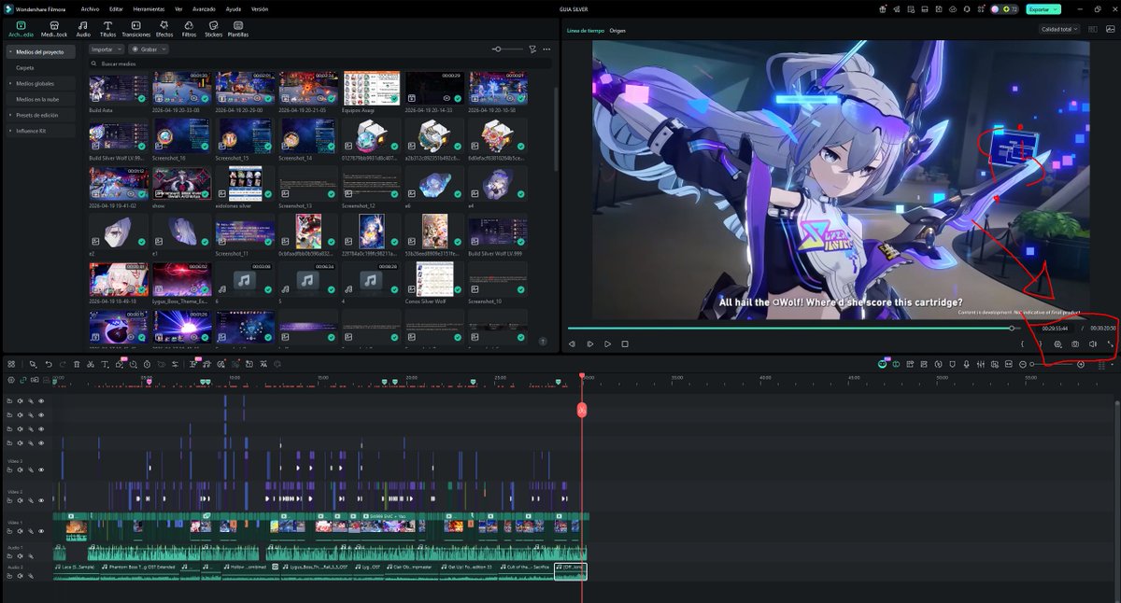Click the delete trash icon in timeline toolbar
1121x603 pixels.
[x=77, y=364]
